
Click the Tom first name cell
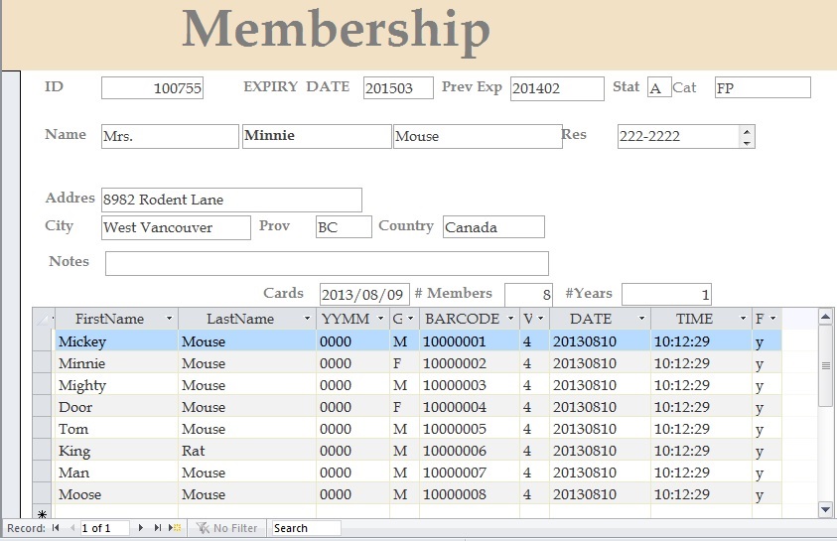click(116, 429)
